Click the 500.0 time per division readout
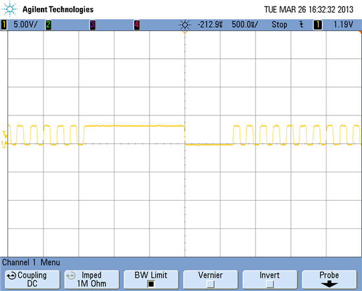The width and height of the screenshot is (362, 291). [245, 24]
